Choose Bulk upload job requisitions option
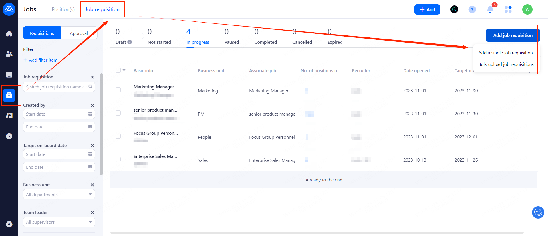 pos(506,64)
